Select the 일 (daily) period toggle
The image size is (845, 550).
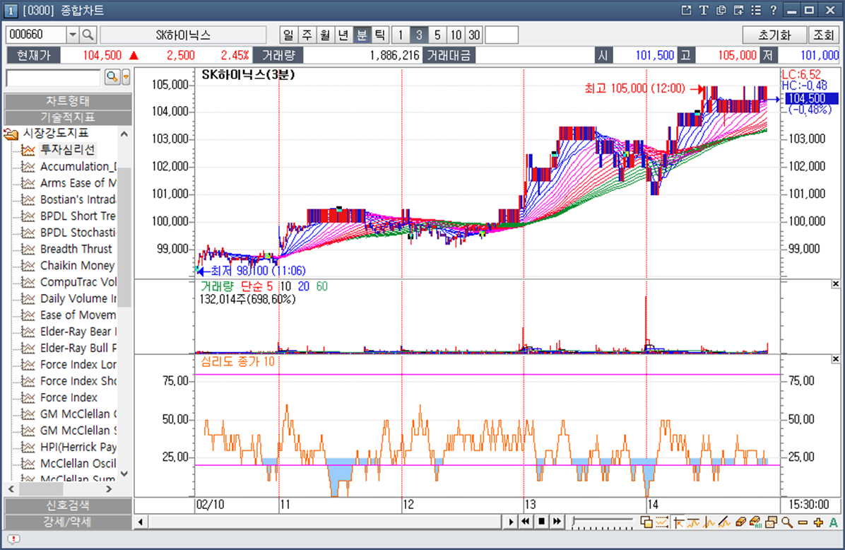point(288,35)
